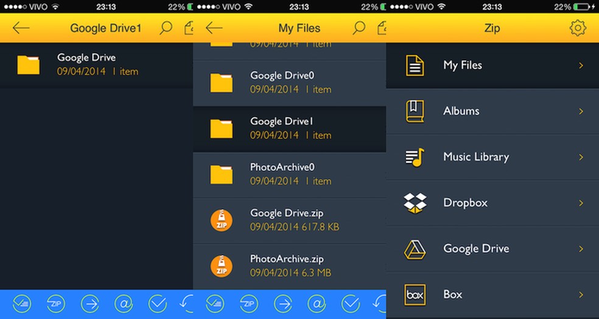Tap Wi-Fi indicator above Google Drive1 screen
This screenshot has width=599, height=319.
coord(55,7)
